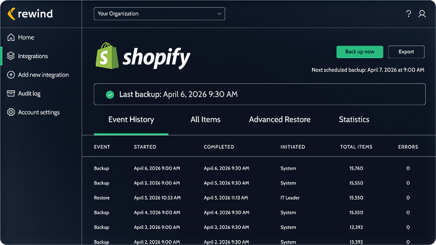Click the STARTED column header
Screen dimensions: 436x245
tap(145, 147)
